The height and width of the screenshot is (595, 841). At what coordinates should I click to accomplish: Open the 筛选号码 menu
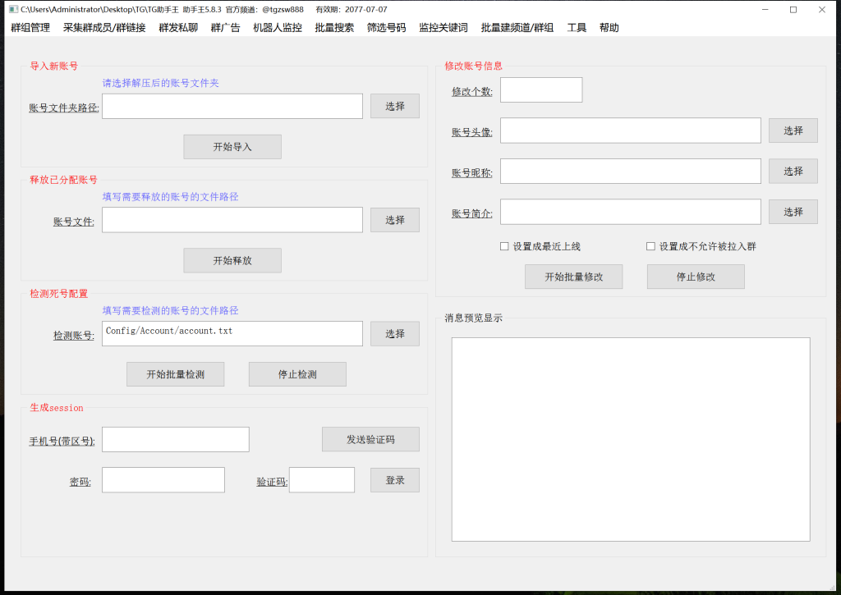[x=387, y=28]
